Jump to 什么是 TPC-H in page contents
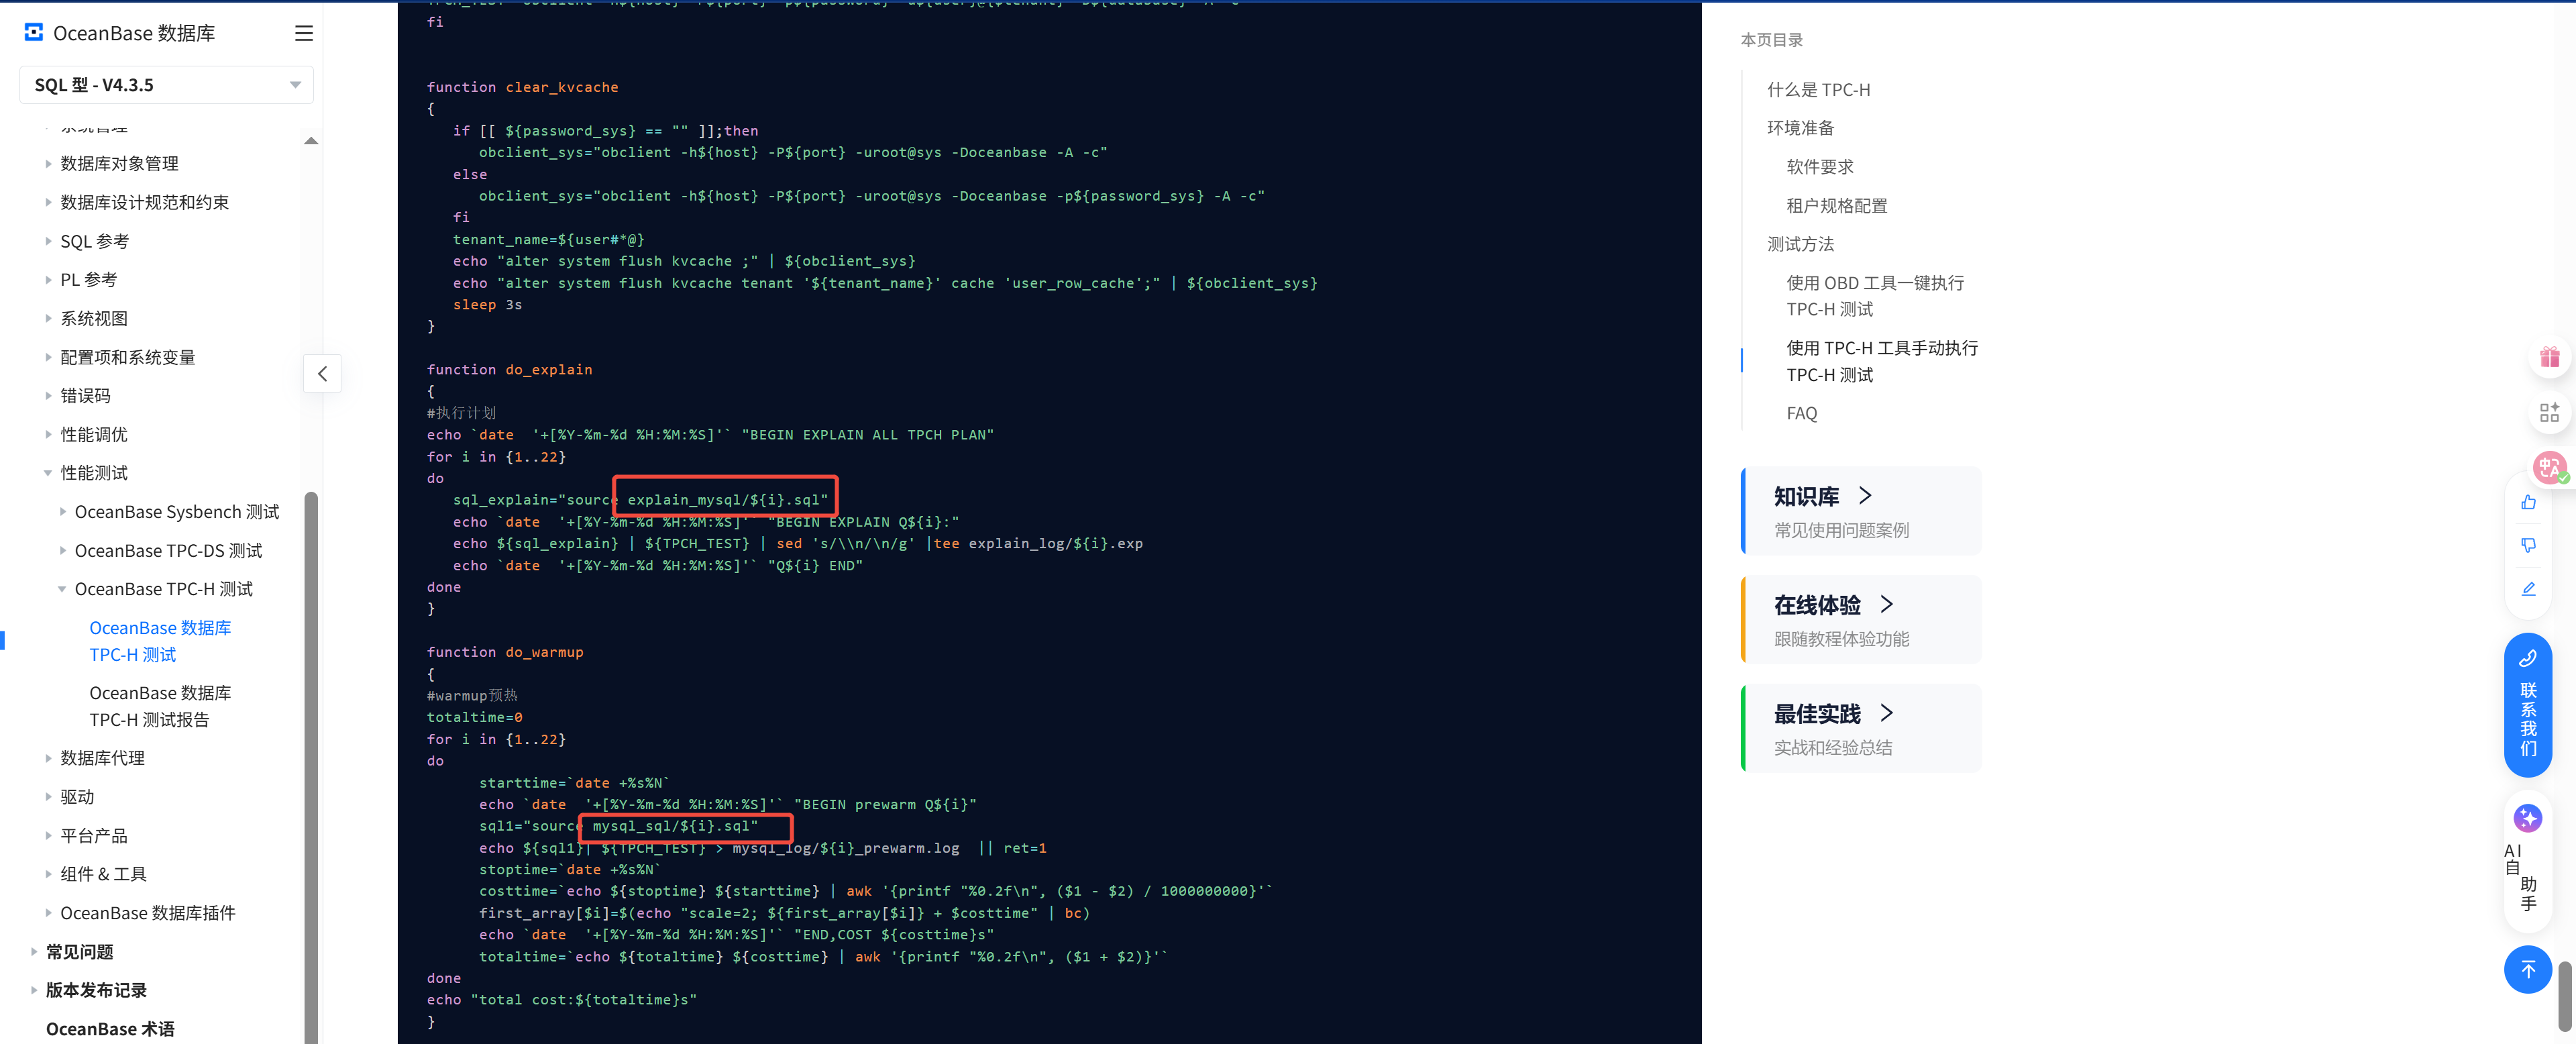This screenshot has height=1044, width=2576. tap(1818, 89)
